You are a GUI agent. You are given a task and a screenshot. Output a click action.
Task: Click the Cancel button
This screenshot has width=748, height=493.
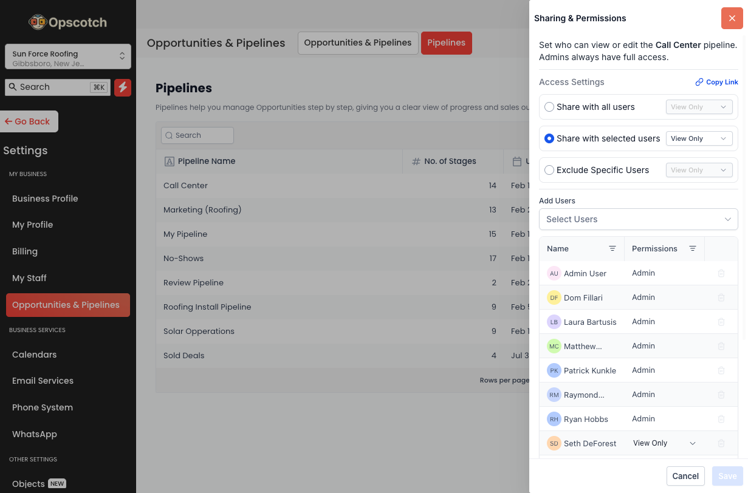[685, 476]
